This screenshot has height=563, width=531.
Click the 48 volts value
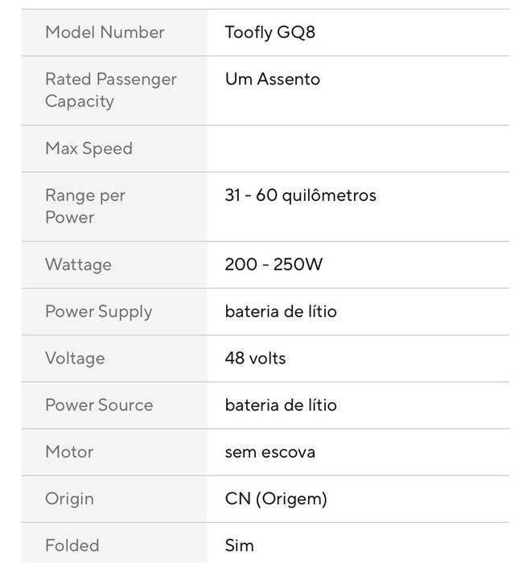[255, 359]
